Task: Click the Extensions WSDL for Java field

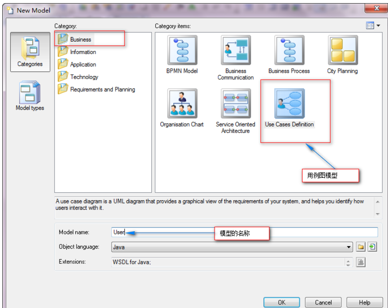Action: (228, 262)
